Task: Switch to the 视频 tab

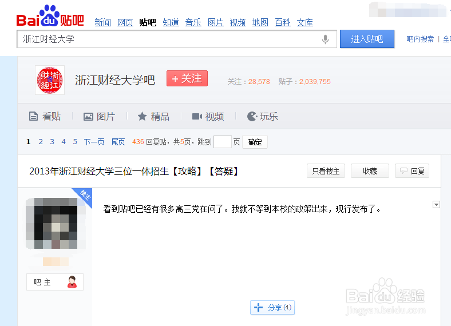Action: click(x=208, y=117)
